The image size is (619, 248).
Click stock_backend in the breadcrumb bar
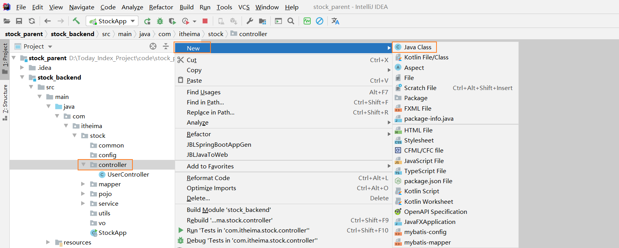tap(73, 34)
